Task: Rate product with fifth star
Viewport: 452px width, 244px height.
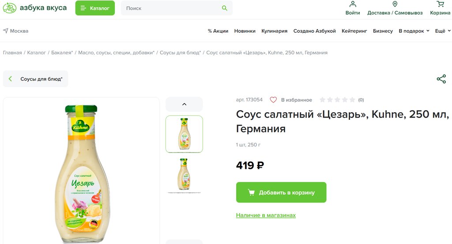Action: (352, 100)
